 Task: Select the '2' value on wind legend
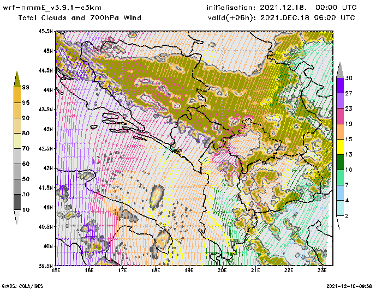347,216
